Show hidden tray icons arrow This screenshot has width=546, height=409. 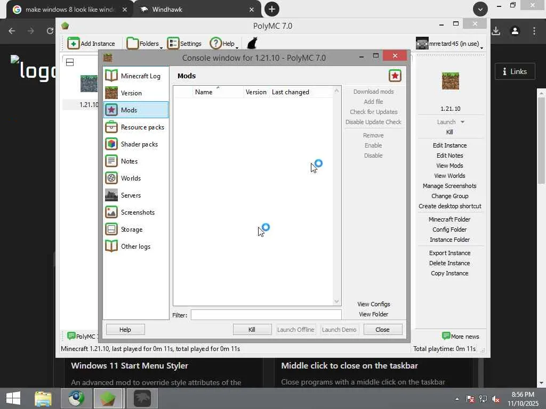coord(457,399)
